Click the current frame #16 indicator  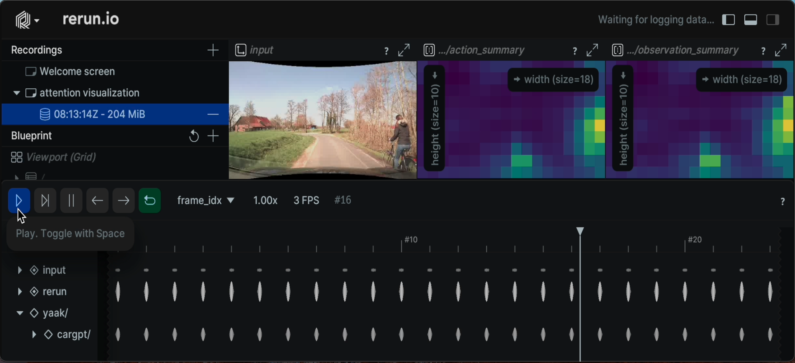click(343, 200)
